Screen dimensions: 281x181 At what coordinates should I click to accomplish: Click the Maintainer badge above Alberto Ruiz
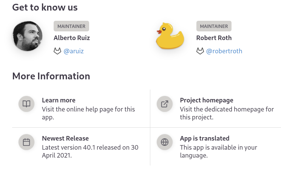[x=71, y=26]
